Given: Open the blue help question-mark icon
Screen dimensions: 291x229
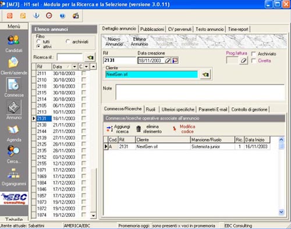Looking at the screenshot, I should point(62,16).
